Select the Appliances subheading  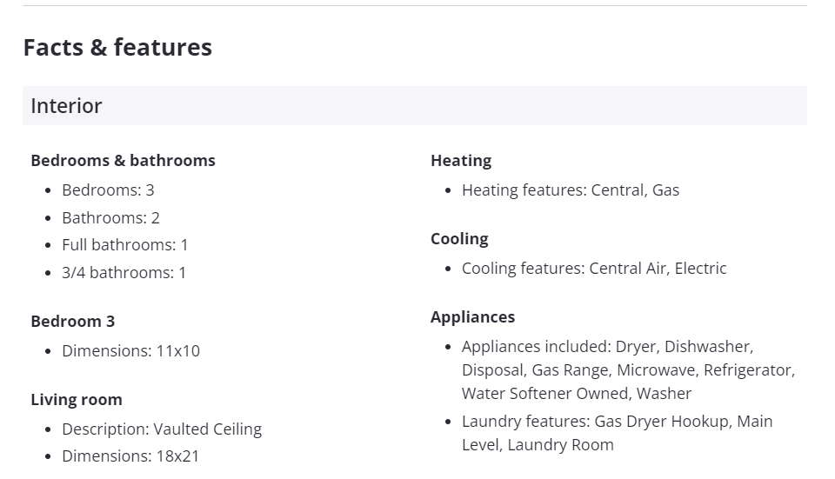click(x=472, y=317)
